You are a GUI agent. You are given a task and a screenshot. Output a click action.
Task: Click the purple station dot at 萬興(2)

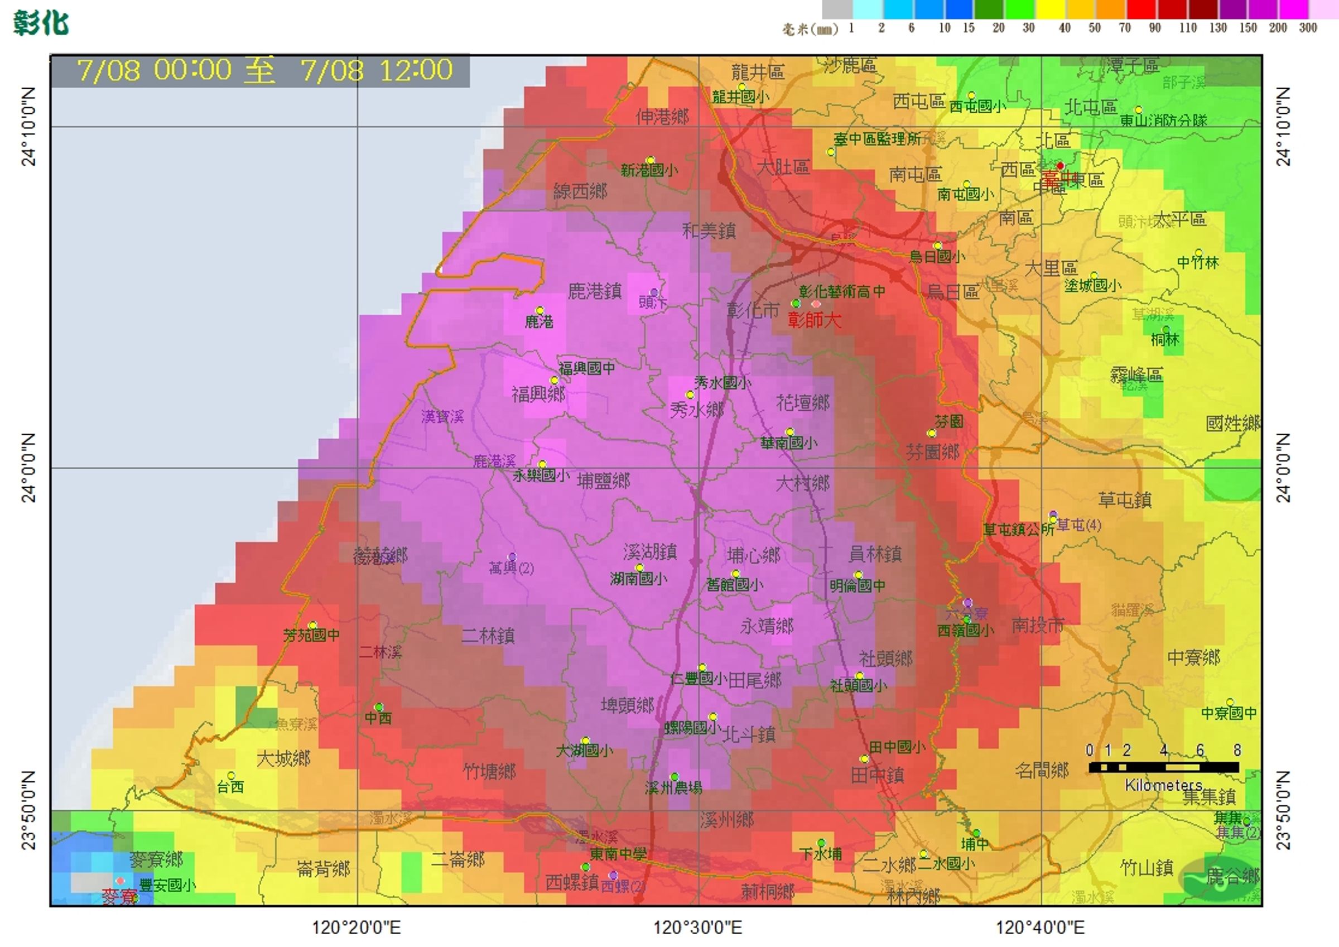coord(512,556)
